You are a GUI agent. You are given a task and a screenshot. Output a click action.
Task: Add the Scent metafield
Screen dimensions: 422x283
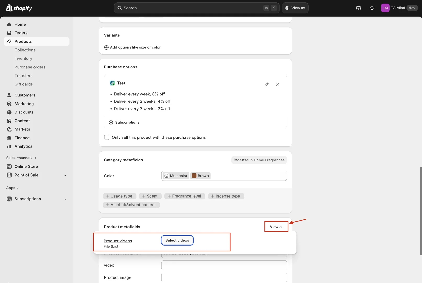click(x=150, y=196)
